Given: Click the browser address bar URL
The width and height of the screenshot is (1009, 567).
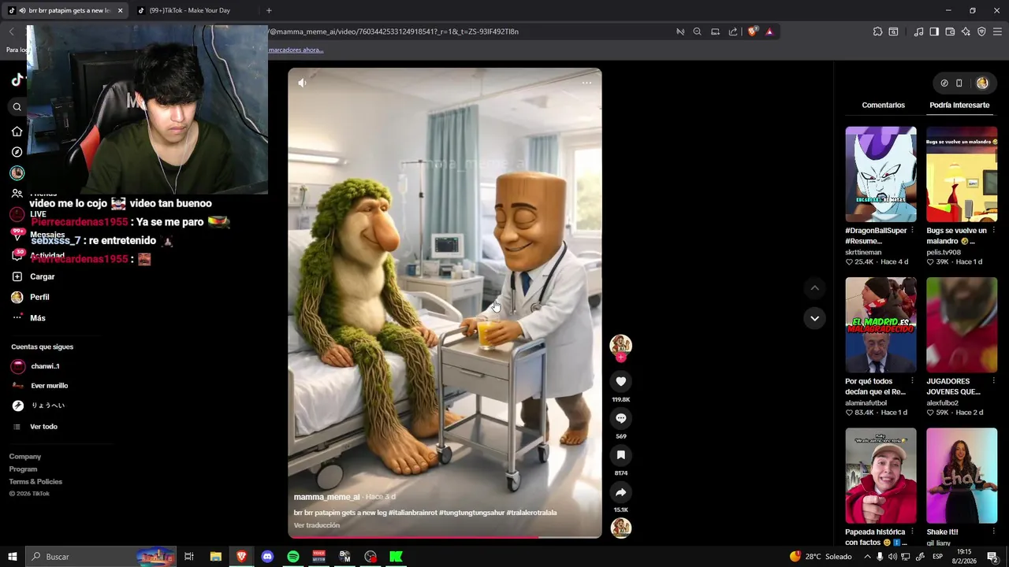Looking at the screenshot, I should point(394,31).
